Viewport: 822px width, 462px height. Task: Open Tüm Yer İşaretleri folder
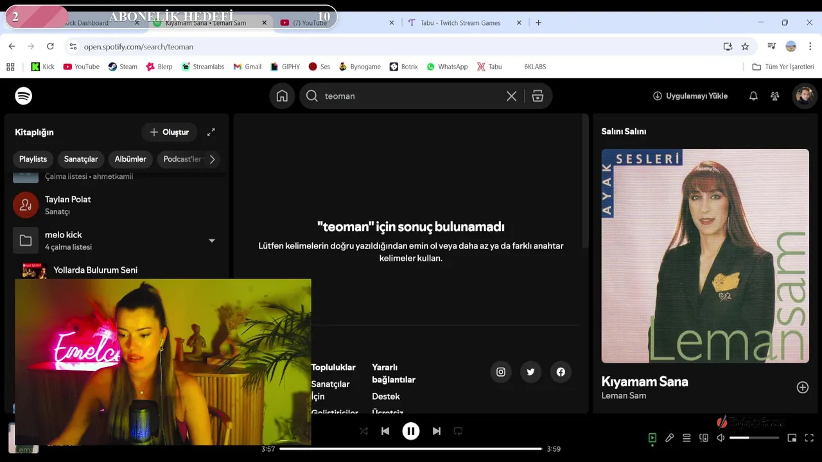coord(783,67)
